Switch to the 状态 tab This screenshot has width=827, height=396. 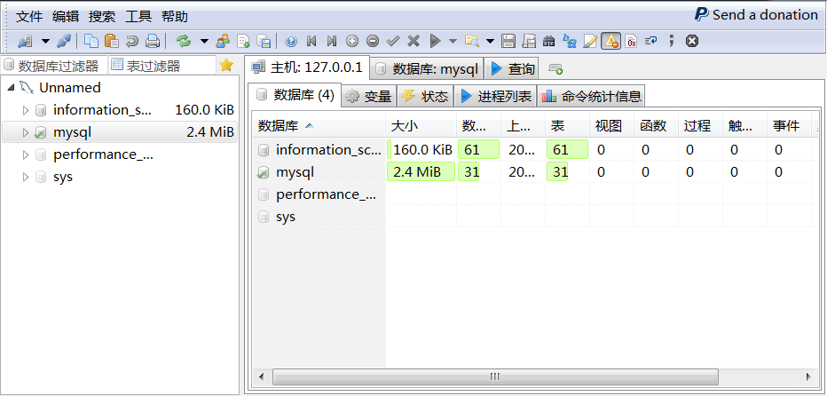[425, 96]
